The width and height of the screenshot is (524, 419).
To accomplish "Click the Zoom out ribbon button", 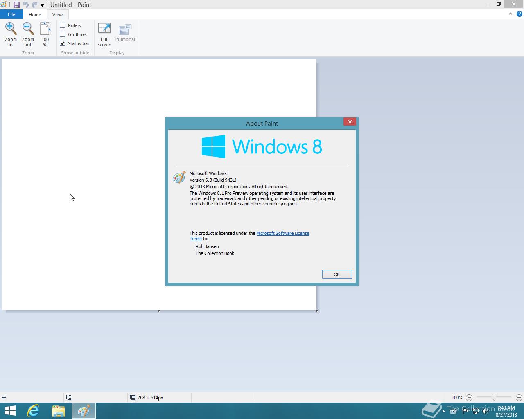I will tap(28, 34).
